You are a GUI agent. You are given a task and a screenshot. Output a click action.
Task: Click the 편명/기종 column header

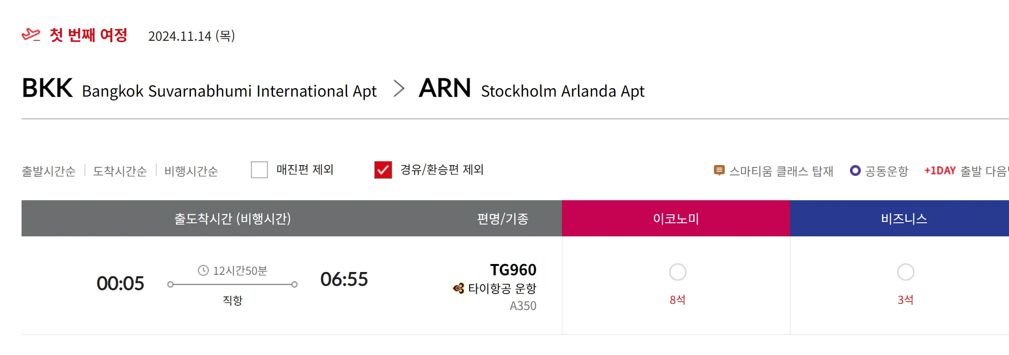(x=502, y=219)
